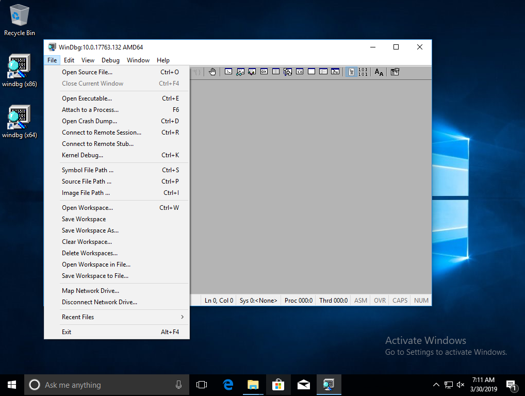Open File Explorer from the taskbar

tap(253, 385)
